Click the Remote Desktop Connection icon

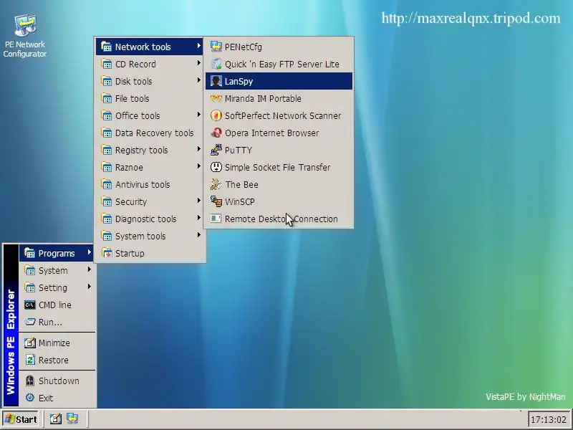216,219
